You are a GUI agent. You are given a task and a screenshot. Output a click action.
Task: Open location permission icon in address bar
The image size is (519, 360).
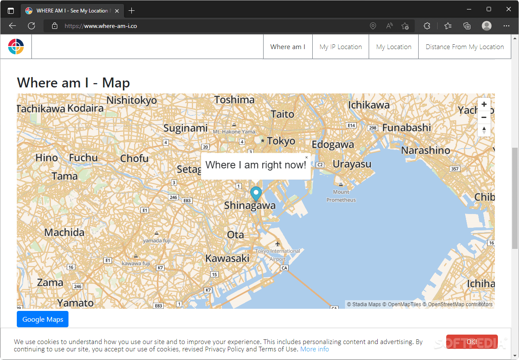coord(373,26)
